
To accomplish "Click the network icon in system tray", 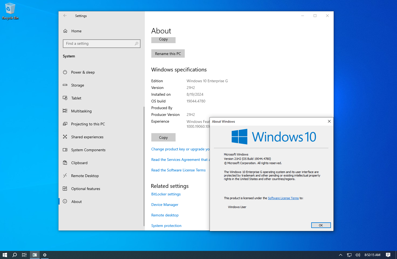I will 349,255.
